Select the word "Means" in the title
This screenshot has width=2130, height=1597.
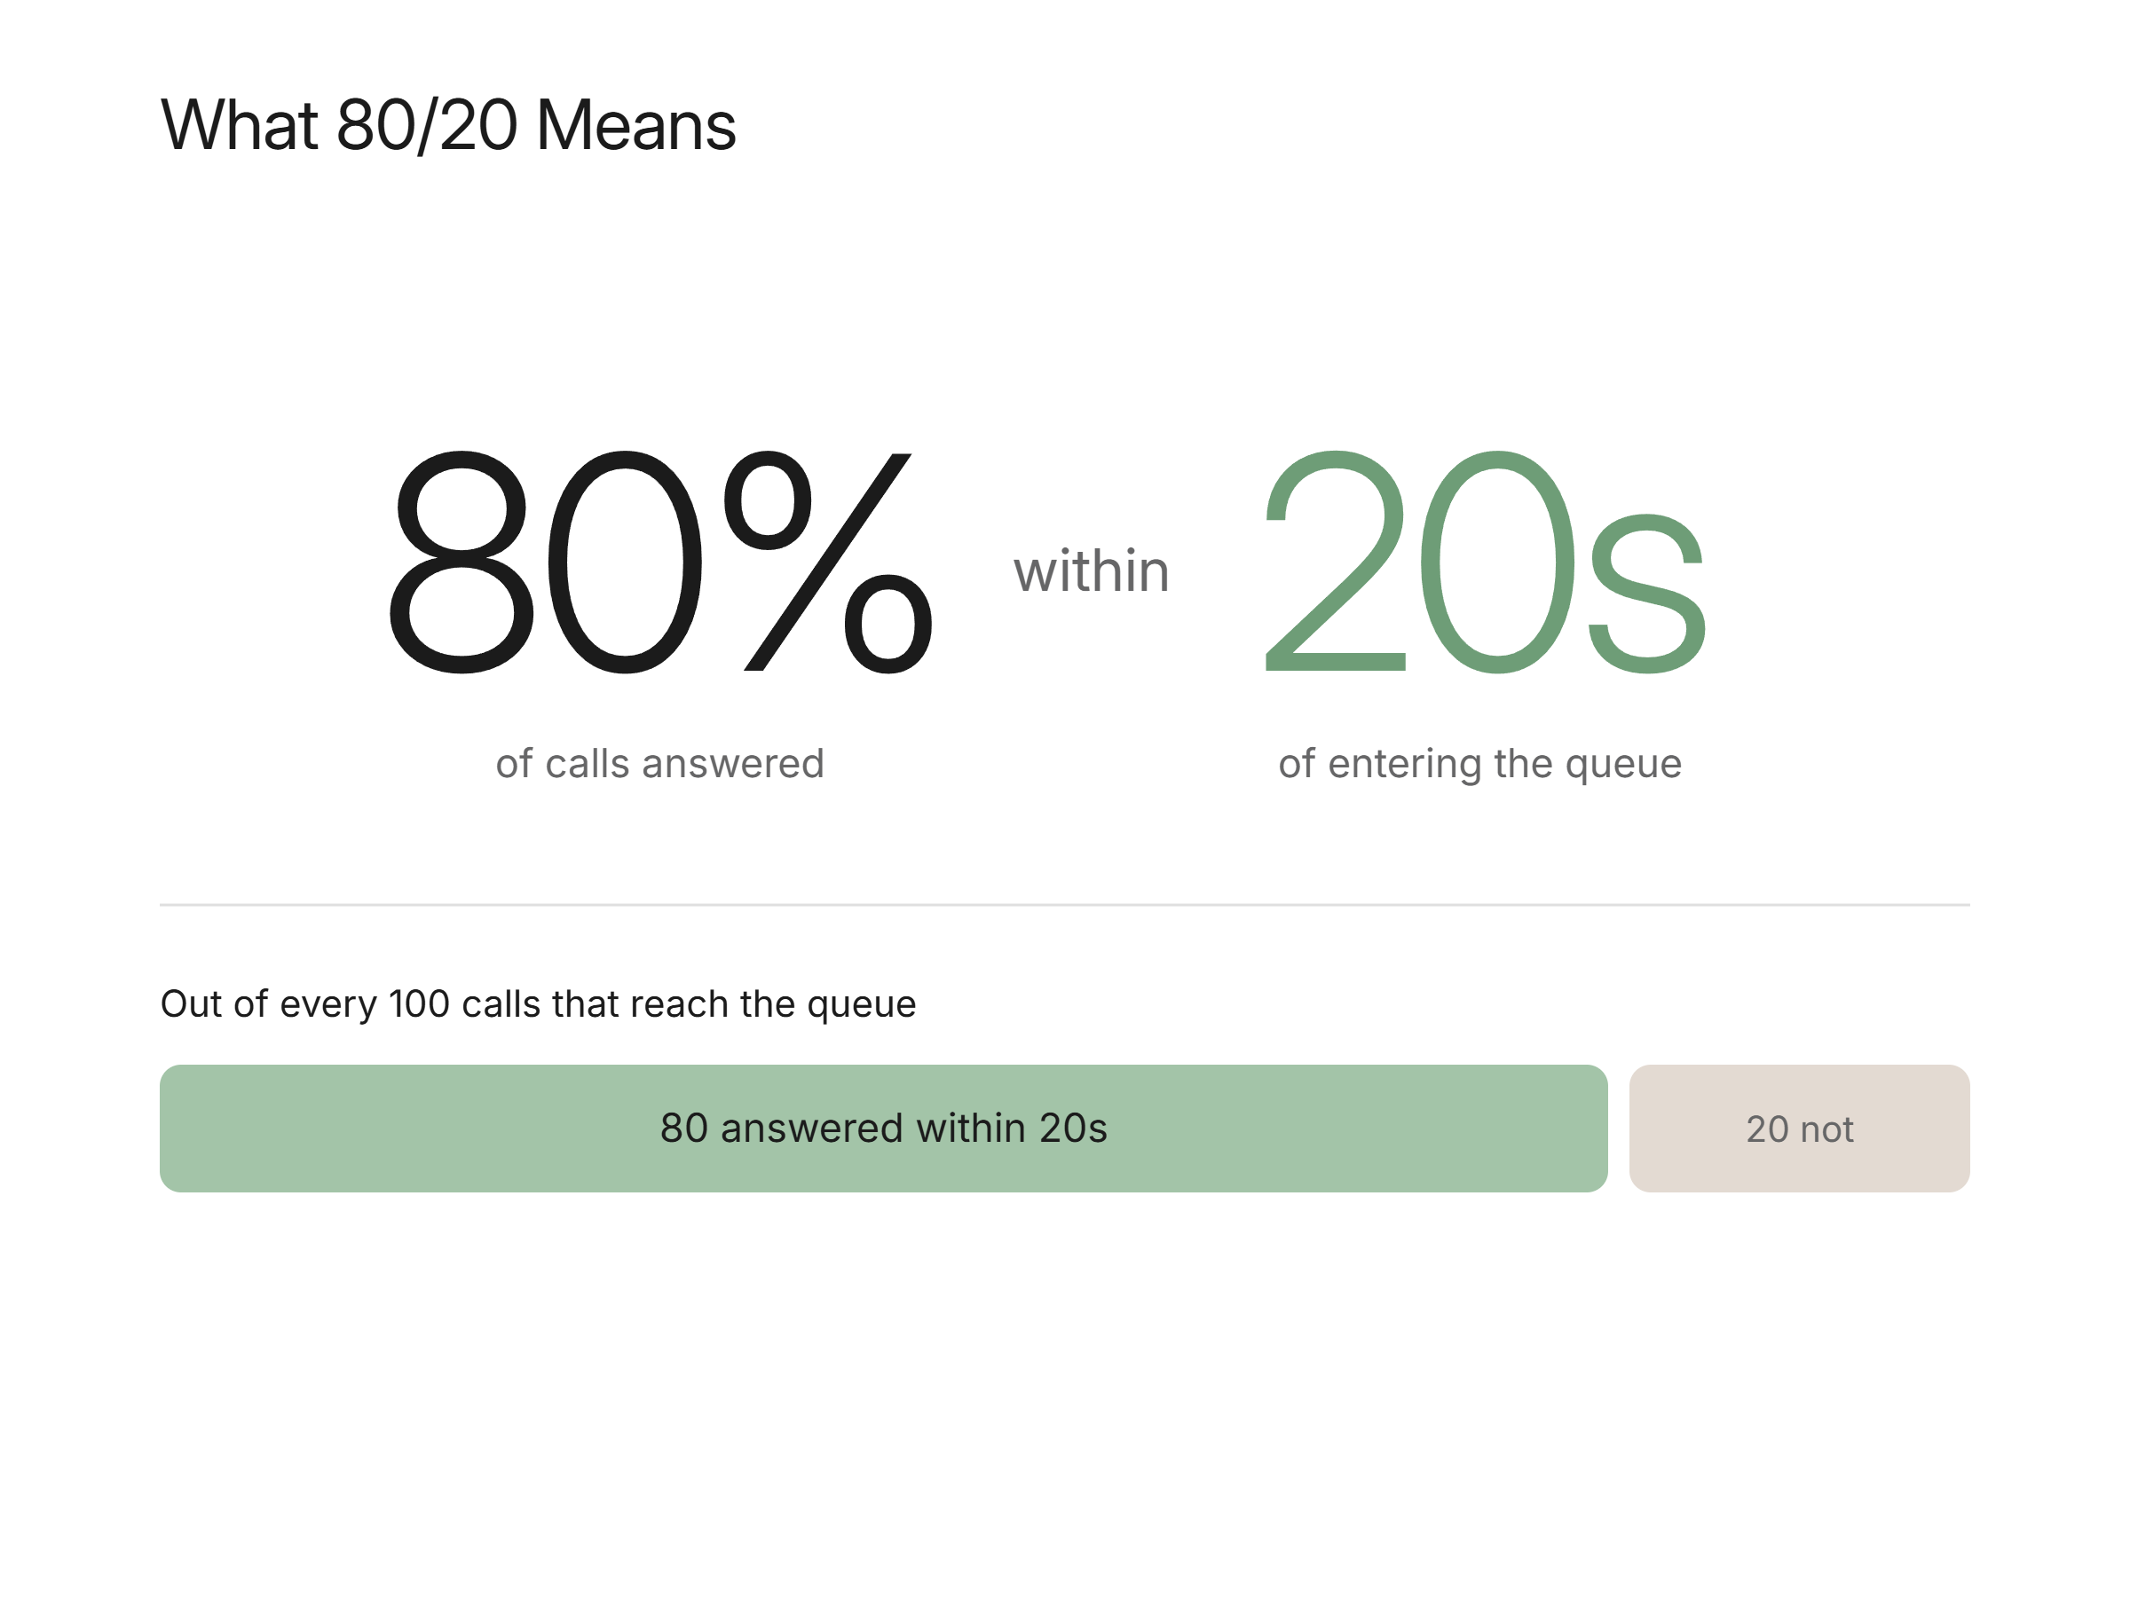tap(635, 125)
